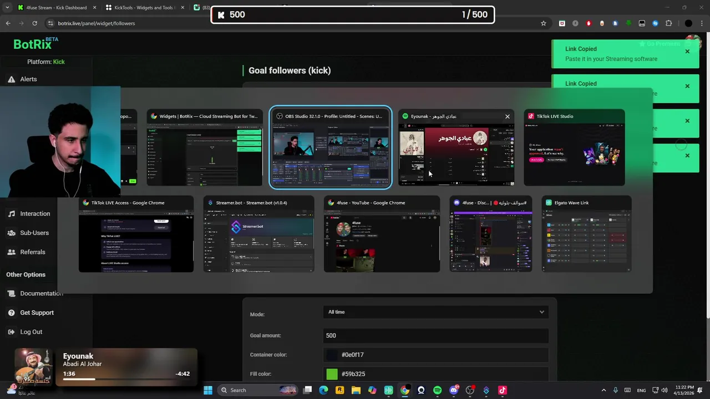Switch to TikTok LIVE Access Chrome window
Screen dimensions: 710x399
[x=136, y=234]
